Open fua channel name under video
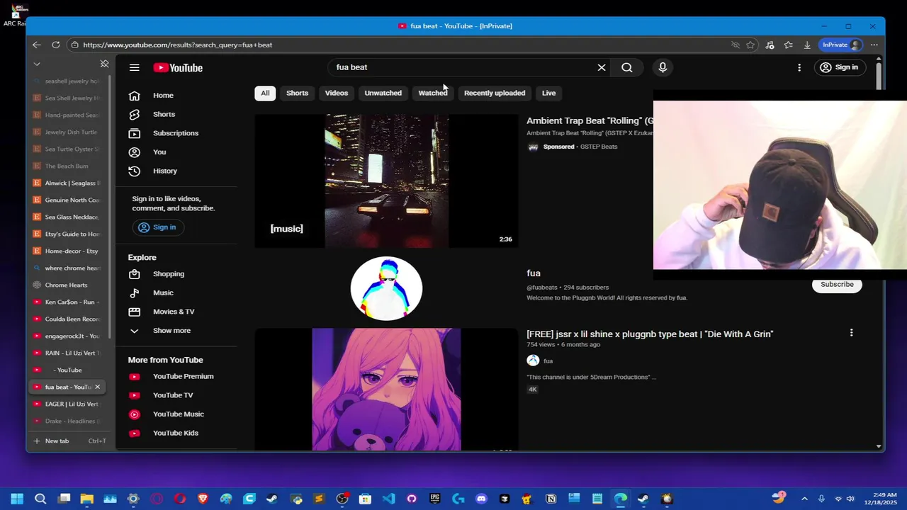The image size is (907, 510). (548, 361)
